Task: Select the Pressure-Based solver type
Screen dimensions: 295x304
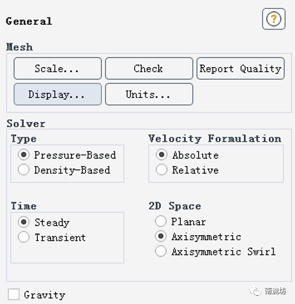Action: pyautogui.click(x=24, y=155)
